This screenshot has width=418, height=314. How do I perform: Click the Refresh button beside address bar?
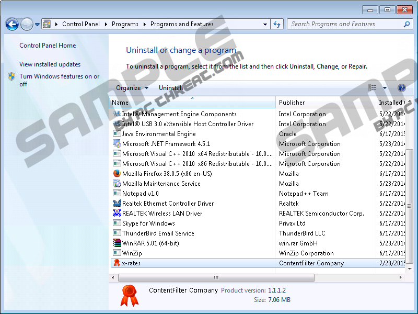[x=277, y=24]
